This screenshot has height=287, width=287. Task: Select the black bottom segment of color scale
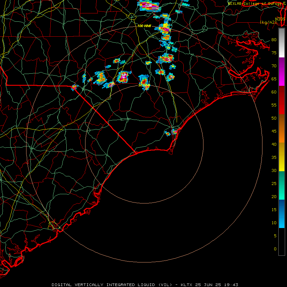coord(282,242)
